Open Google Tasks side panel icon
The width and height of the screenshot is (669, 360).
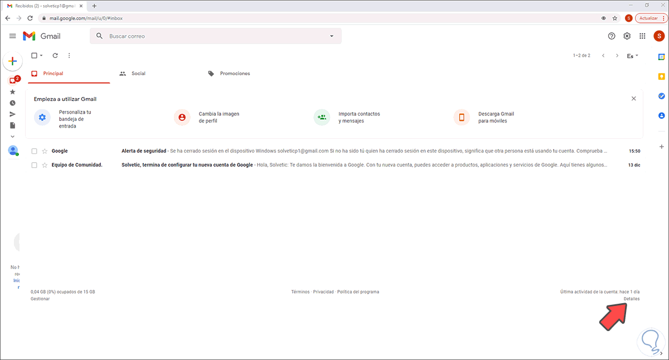click(x=662, y=96)
